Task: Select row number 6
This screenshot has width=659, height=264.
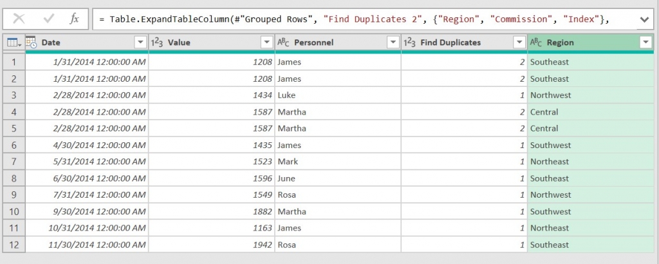Action: click(13, 145)
